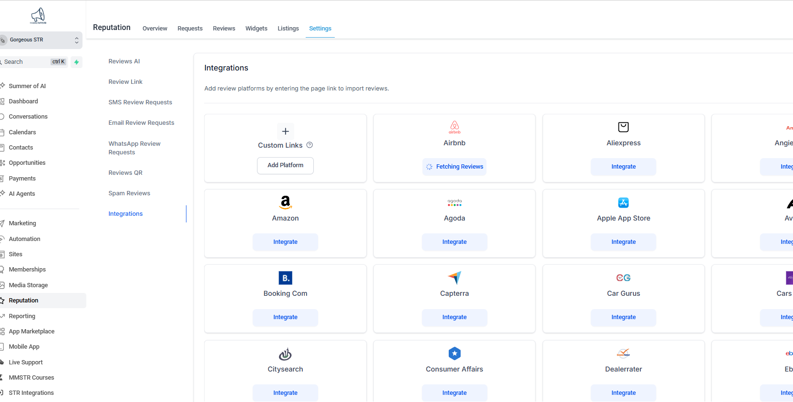
Task: Open App Marketplace from the sidebar
Action: click(x=31, y=332)
